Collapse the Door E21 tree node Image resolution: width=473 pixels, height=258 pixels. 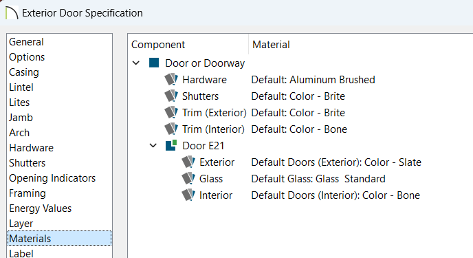click(153, 145)
